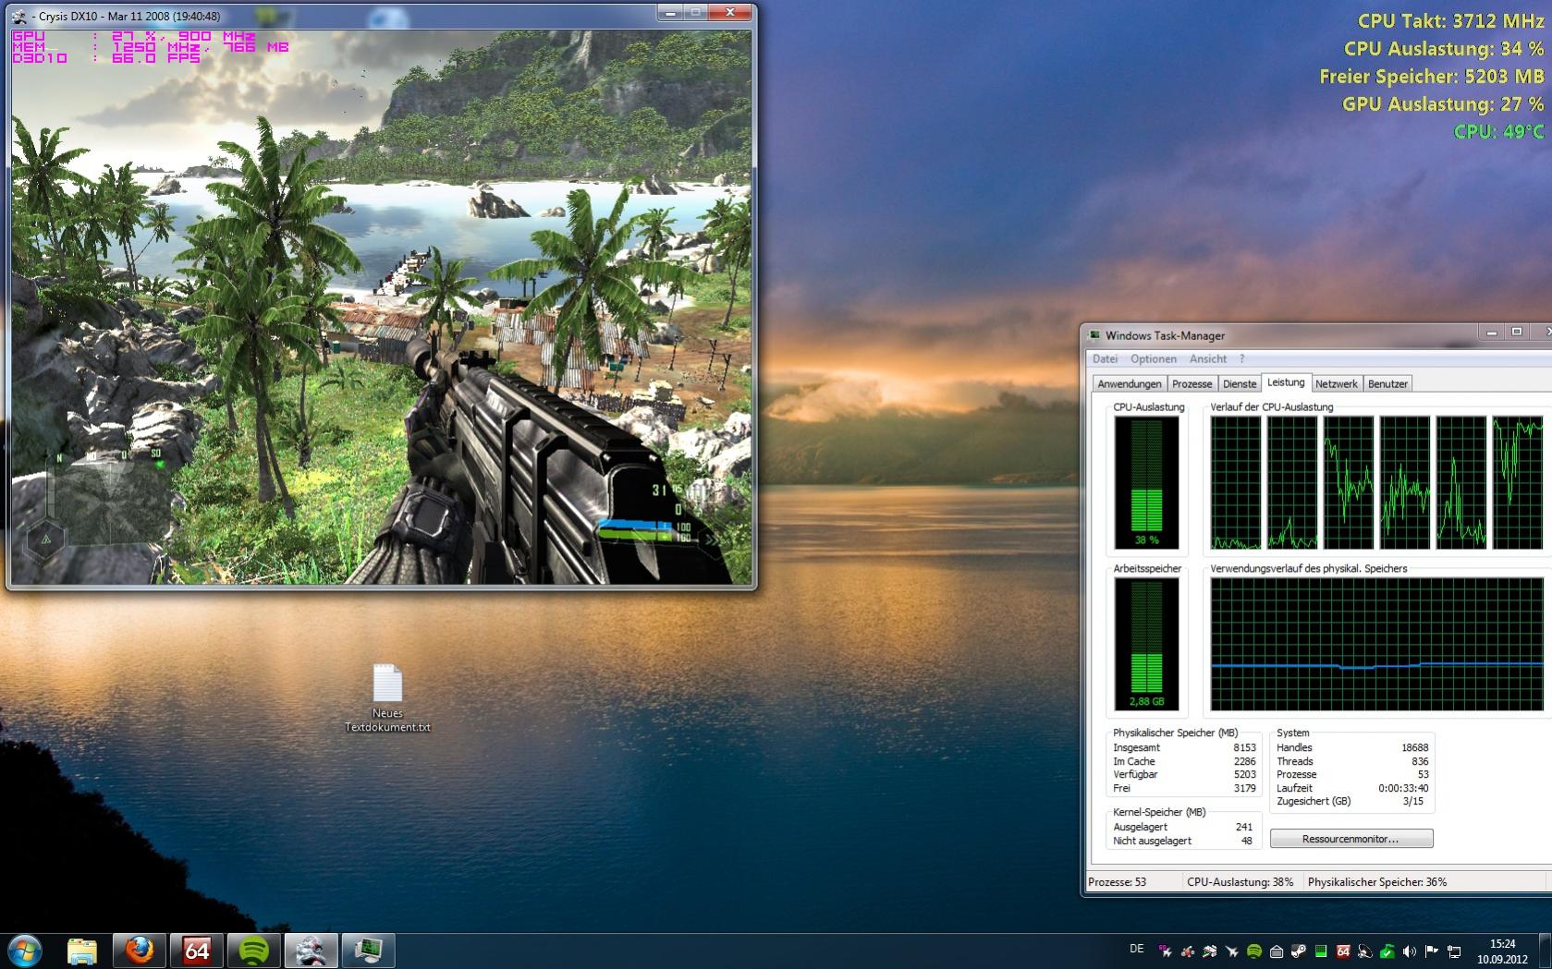Screen dimensions: 1552x969
Task: Click the Im Cache 2286 row
Action: tap(1184, 761)
